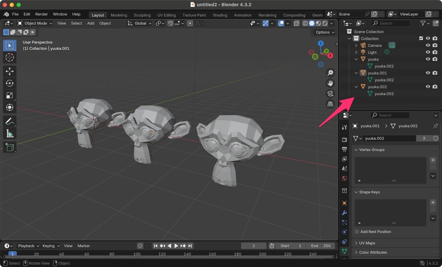The image size is (442, 267).
Task: Collapse the yuuka.002 object tree item
Action: 356,87
